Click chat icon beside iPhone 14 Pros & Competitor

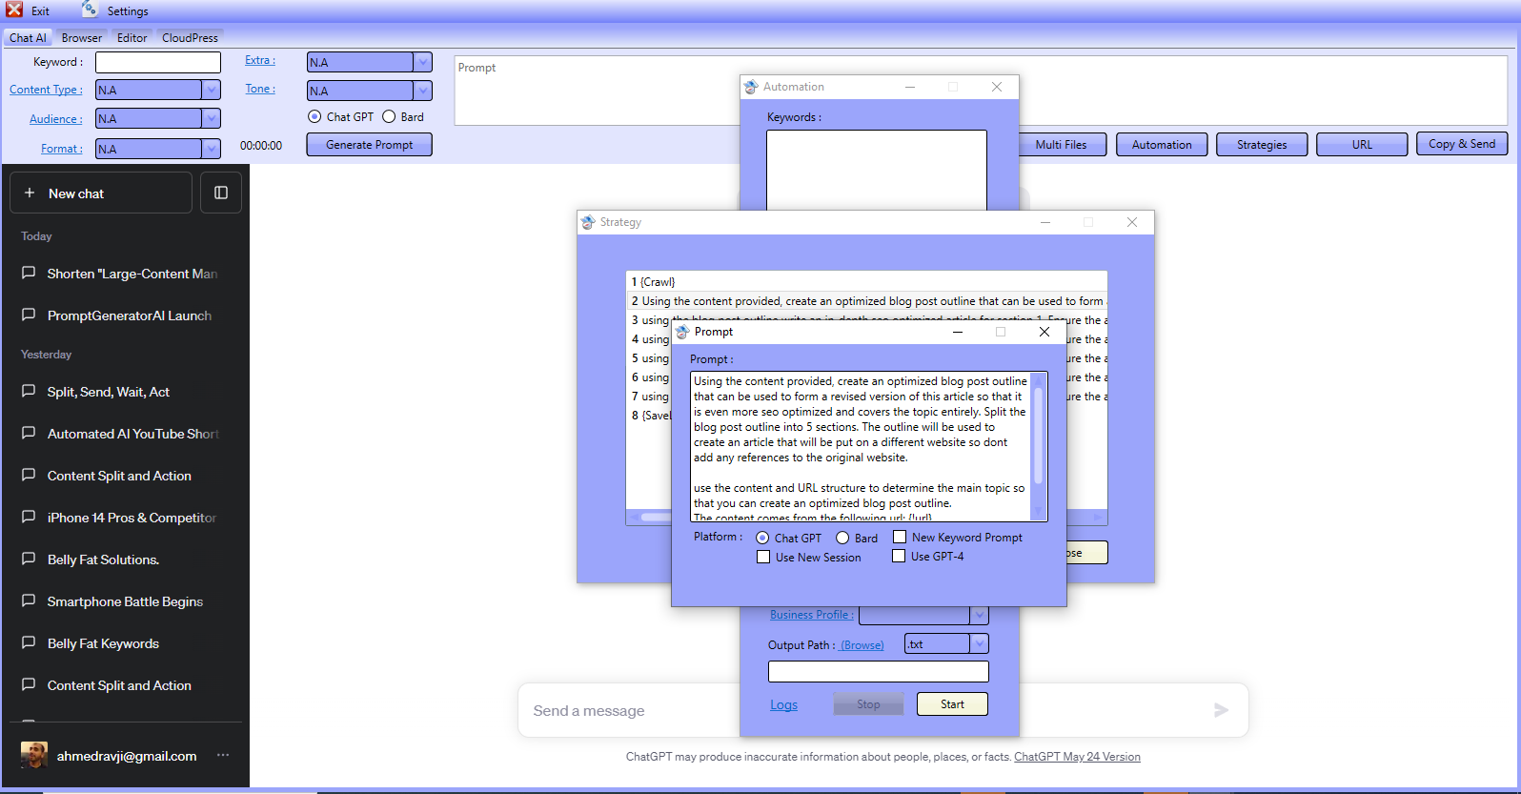coord(29,517)
